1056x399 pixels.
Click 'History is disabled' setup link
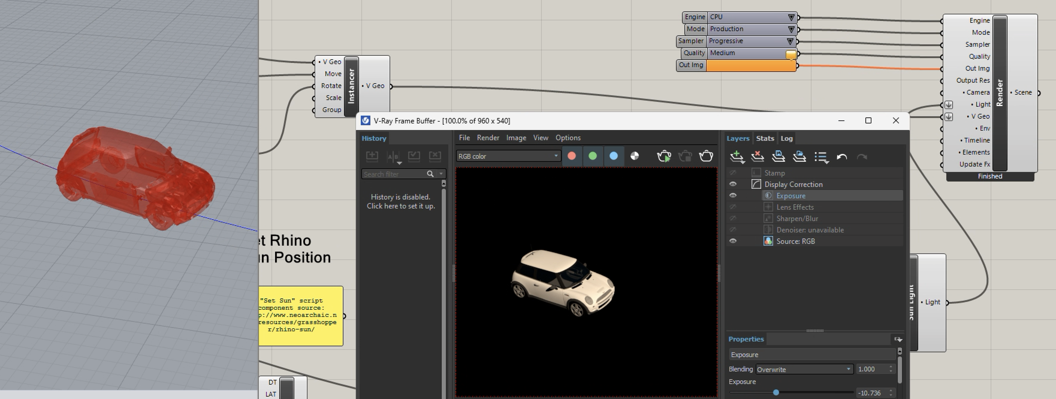401,202
